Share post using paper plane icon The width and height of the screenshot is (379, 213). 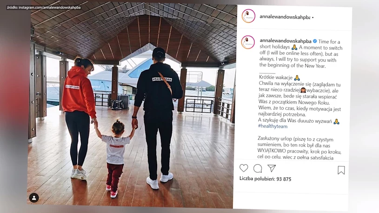point(272,168)
